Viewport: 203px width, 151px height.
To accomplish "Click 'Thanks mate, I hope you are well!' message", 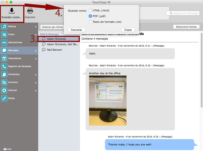I will (x=149, y=144).
